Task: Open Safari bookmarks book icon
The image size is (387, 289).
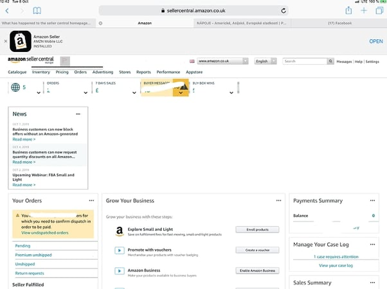Action: (x=37, y=11)
